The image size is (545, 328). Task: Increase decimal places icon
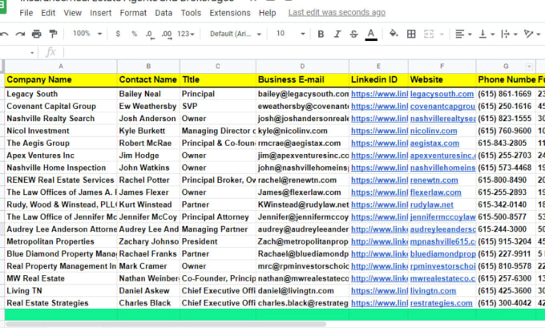[167, 34]
